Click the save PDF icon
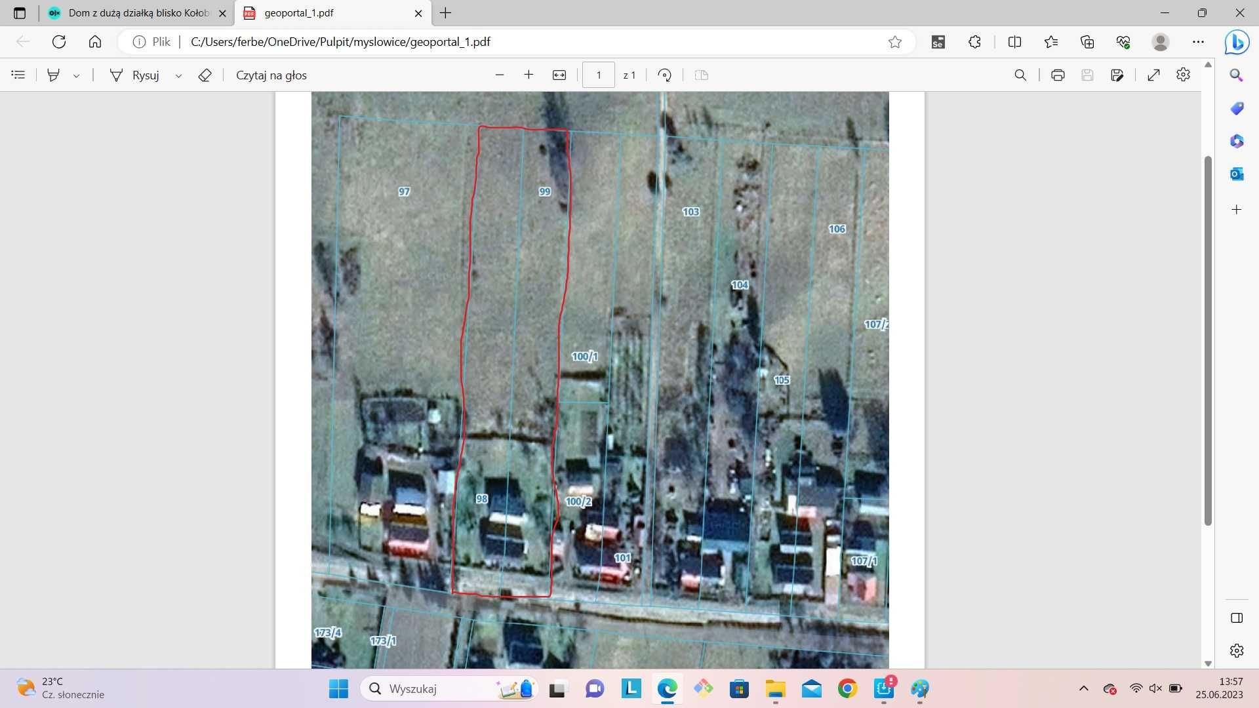Image resolution: width=1259 pixels, height=708 pixels. 1087,75
